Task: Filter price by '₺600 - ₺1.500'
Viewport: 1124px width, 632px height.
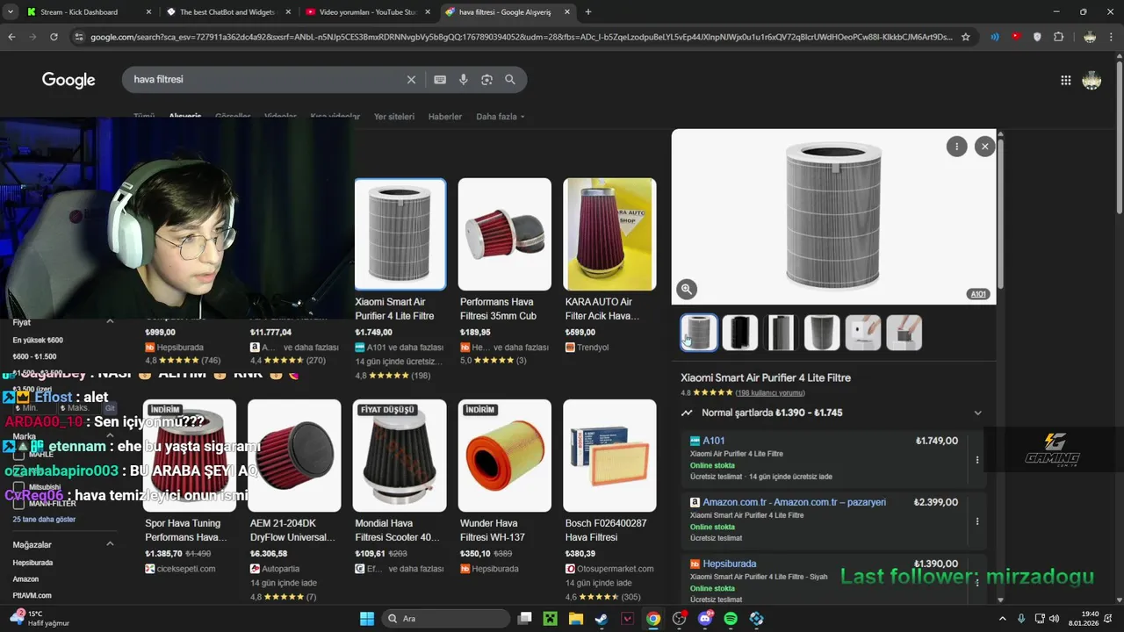Action: pos(34,356)
